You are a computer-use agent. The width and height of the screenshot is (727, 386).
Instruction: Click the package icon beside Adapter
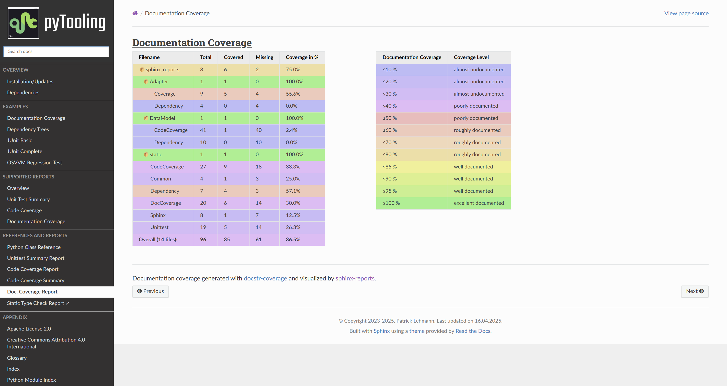click(x=146, y=82)
